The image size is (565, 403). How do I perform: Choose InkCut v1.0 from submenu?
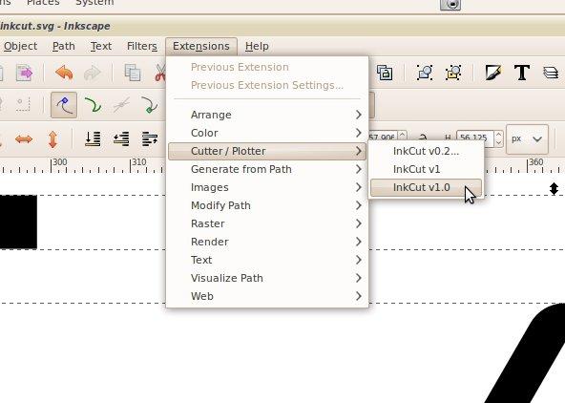pyautogui.click(x=426, y=187)
